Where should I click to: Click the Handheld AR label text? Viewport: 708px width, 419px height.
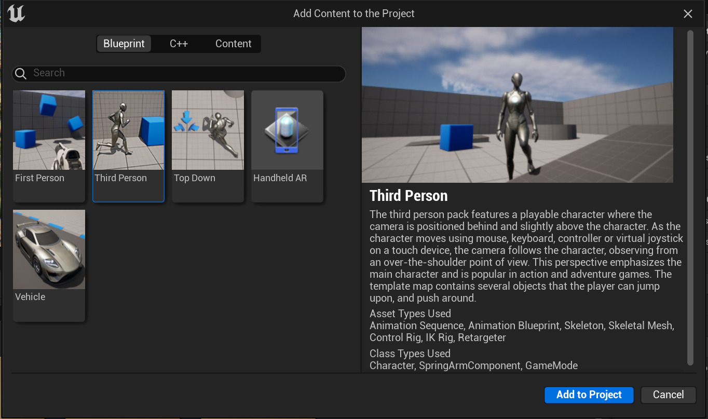click(280, 178)
